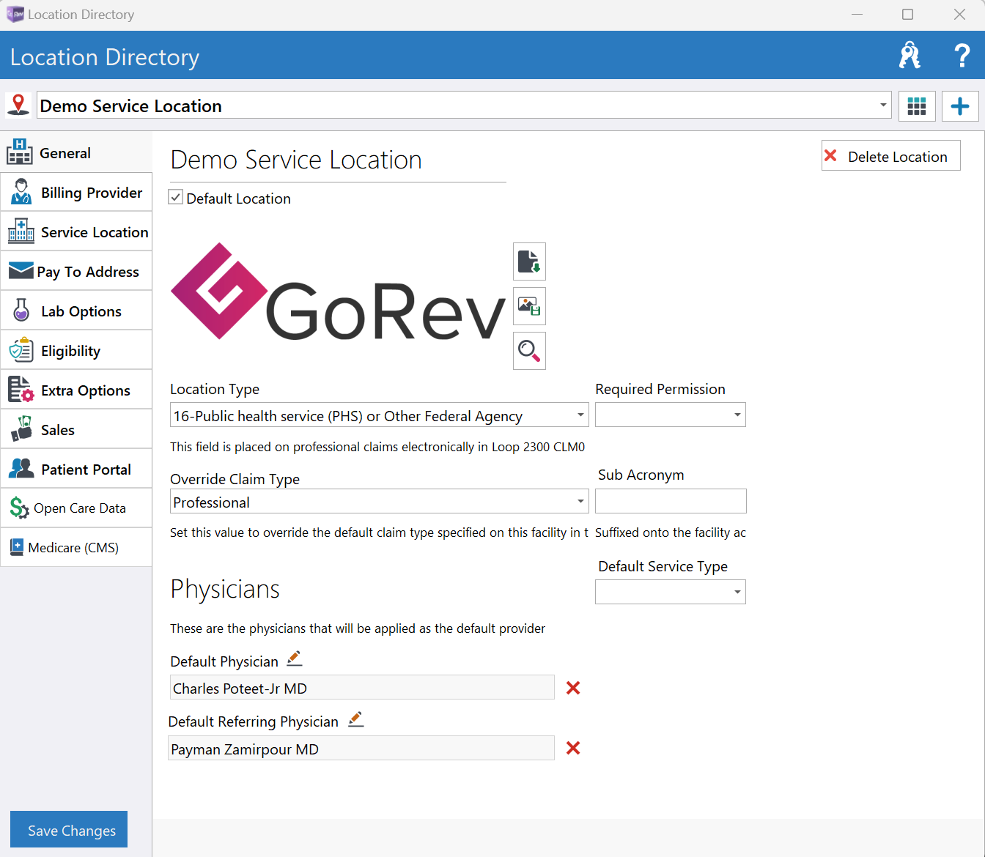Uncheck the Default Location checkbox

[176, 197]
